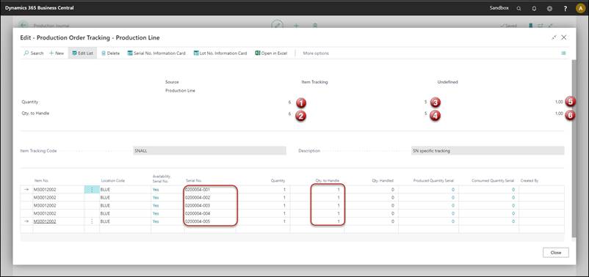The image size is (589, 277).
Task: Click the edit pencil icon in Production Journal page
Action: (x=277, y=25)
